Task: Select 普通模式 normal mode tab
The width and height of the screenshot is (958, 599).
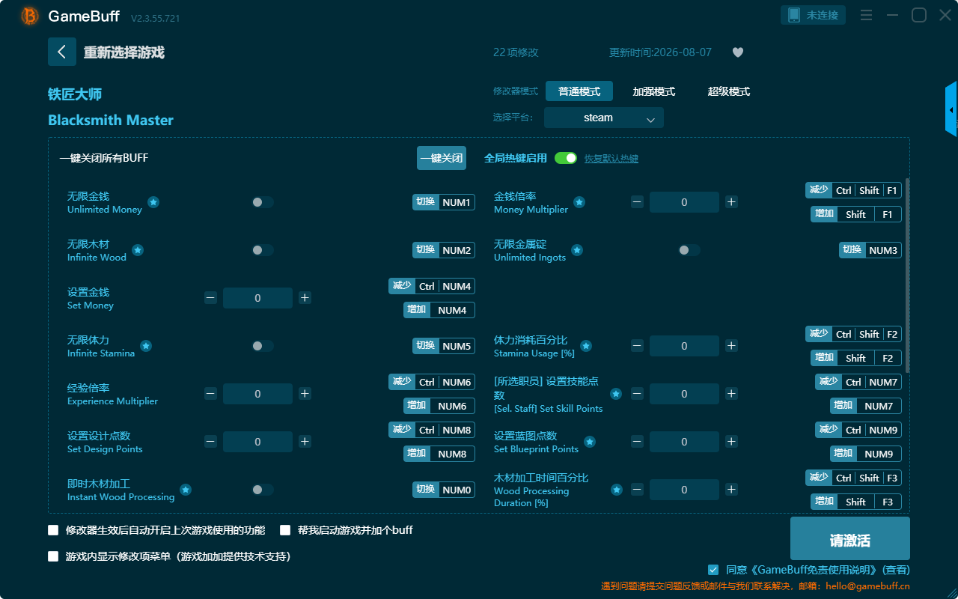Action: point(579,91)
